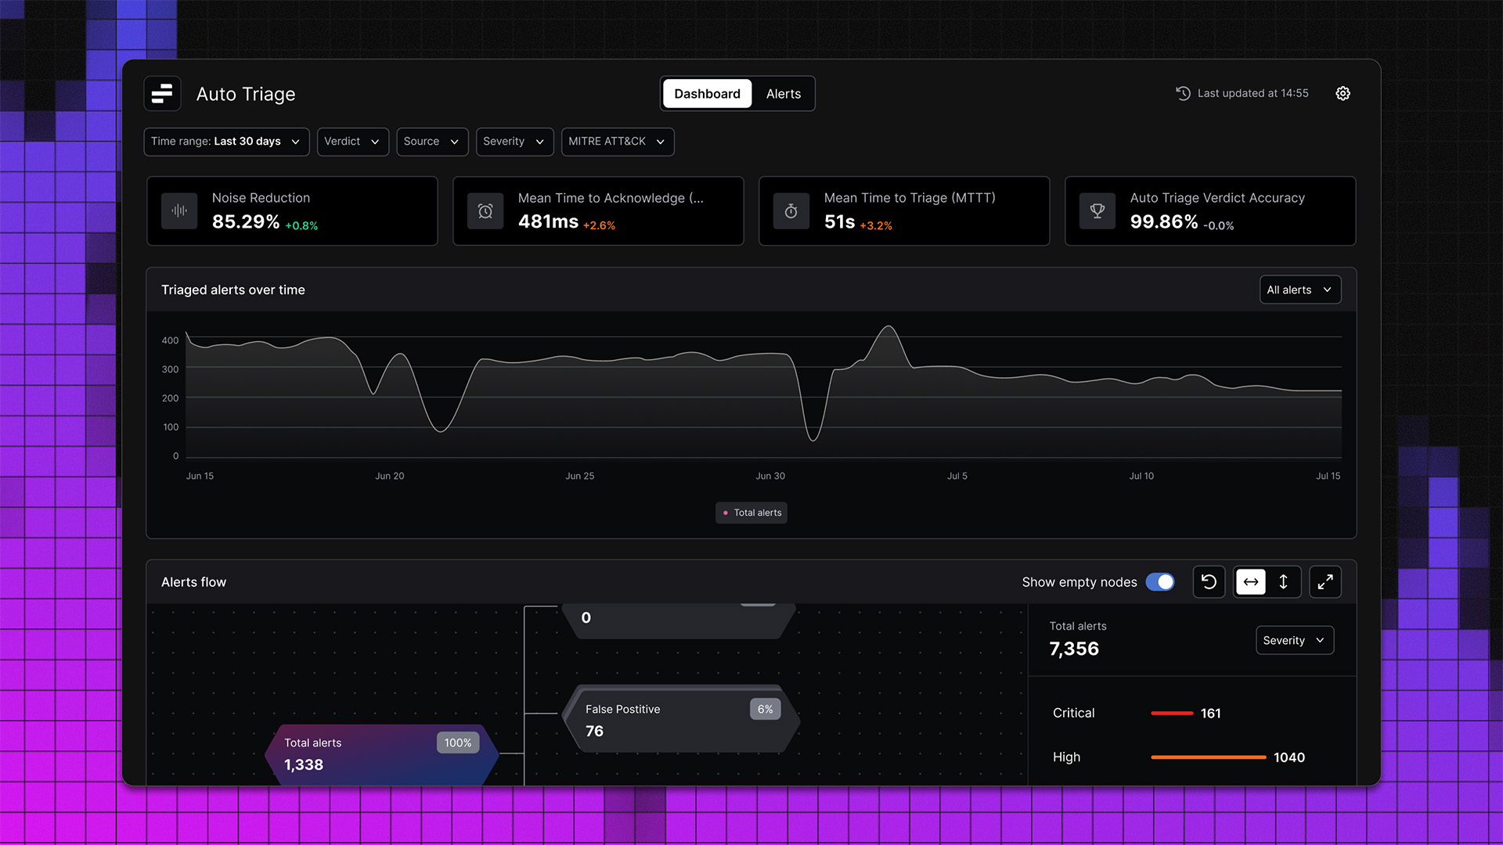The height and width of the screenshot is (845, 1503).
Task: Select the False Postitive flow node
Action: point(679,720)
